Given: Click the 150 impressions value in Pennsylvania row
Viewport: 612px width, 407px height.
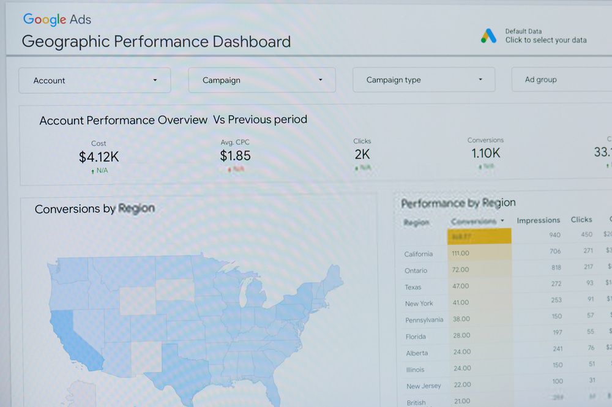Looking at the screenshot, I should click(x=557, y=316).
